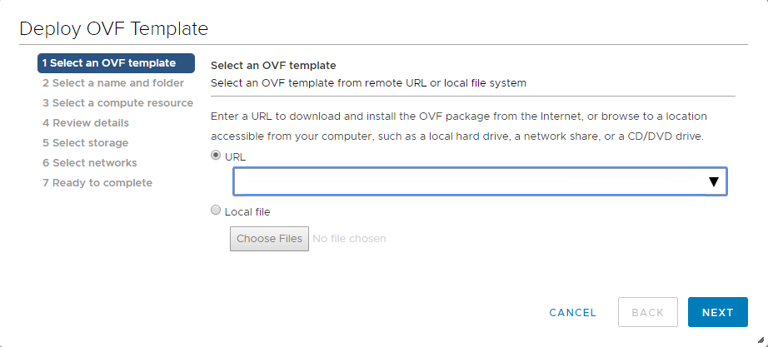768x347 pixels.
Task: Go to step 6 Select networks
Action: click(x=90, y=163)
